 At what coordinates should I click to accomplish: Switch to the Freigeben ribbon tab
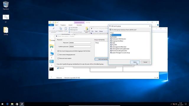(x=63, y=25)
